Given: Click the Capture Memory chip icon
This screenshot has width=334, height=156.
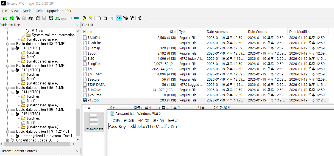Looking at the screenshot, I should tap(76, 18).
